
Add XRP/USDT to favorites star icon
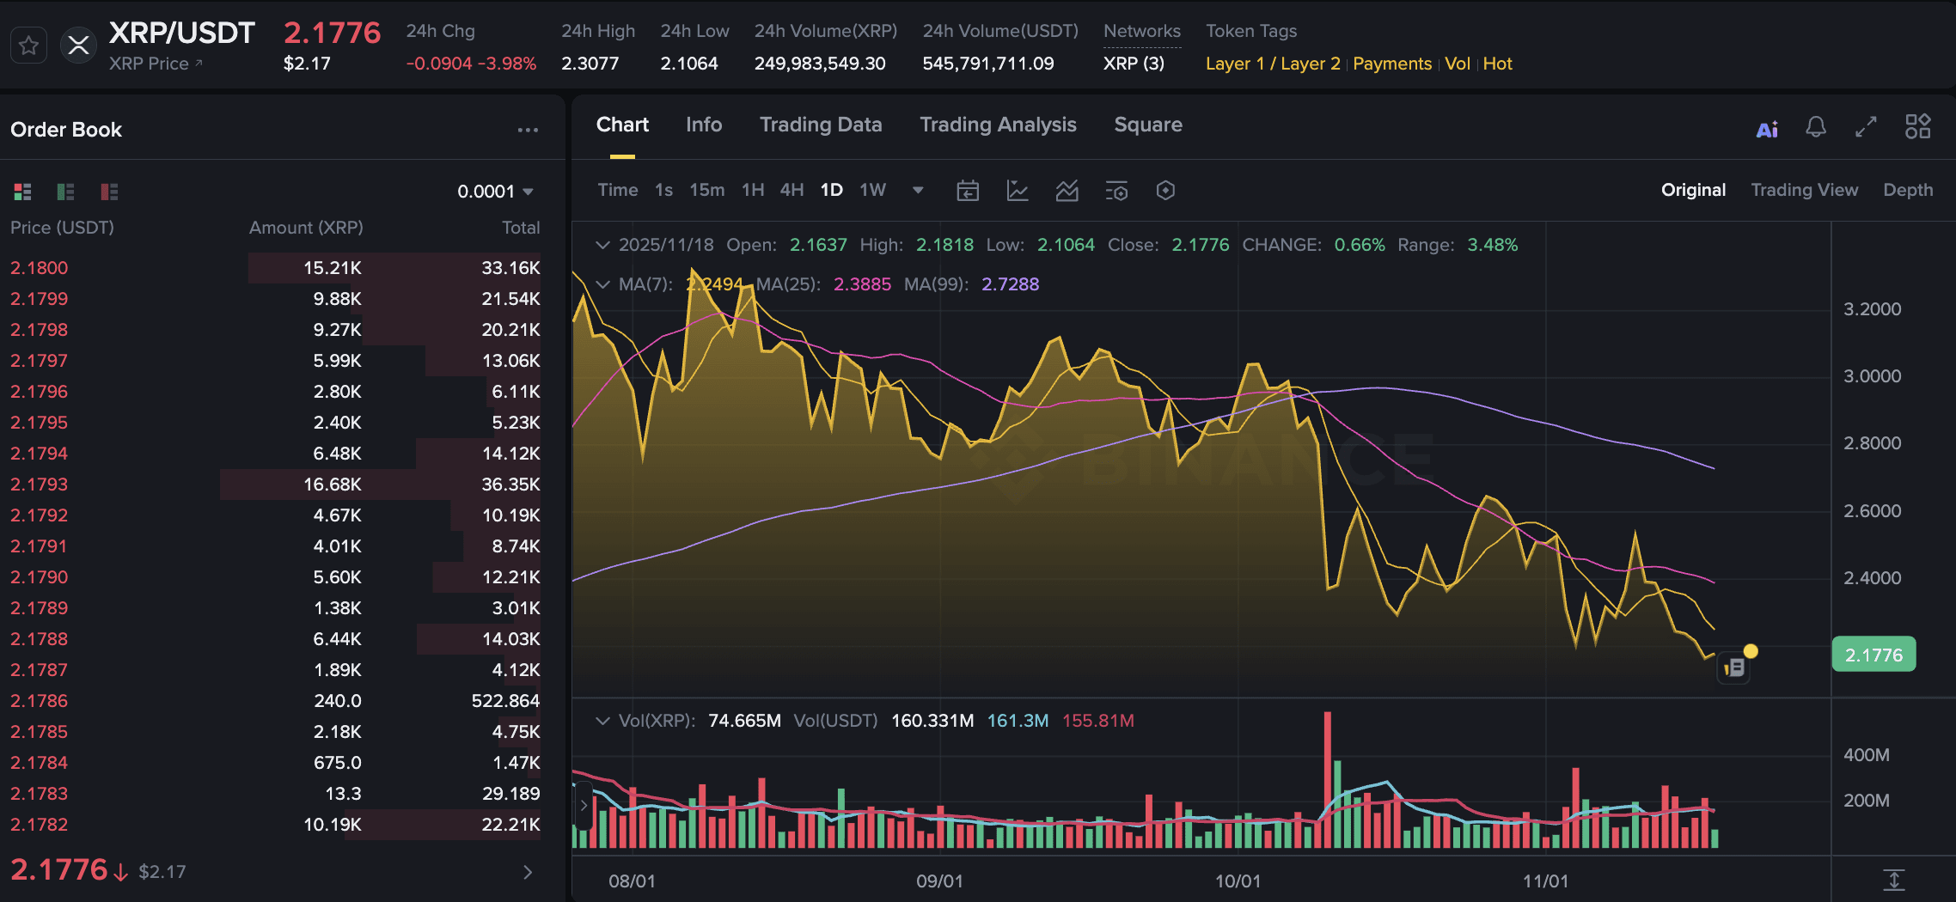click(x=28, y=45)
